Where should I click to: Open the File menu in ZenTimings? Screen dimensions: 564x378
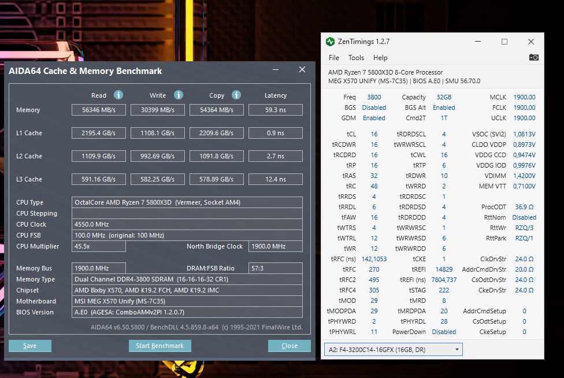[333, 58]
